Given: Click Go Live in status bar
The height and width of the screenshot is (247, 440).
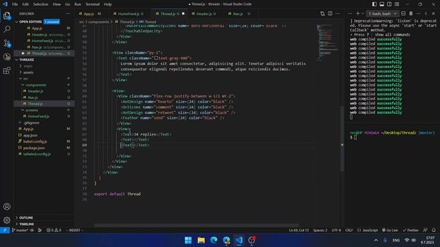Looking at the screenshot, I should tap(390, 231).
